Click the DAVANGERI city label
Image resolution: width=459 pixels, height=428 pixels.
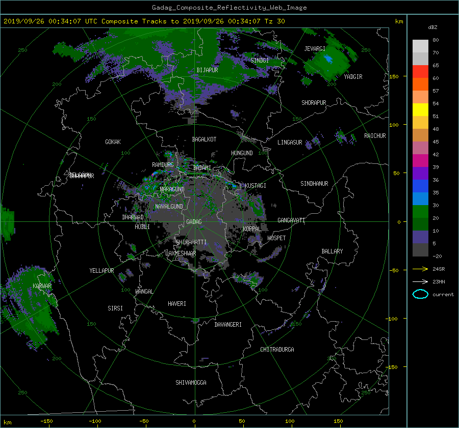click(228, 325)
